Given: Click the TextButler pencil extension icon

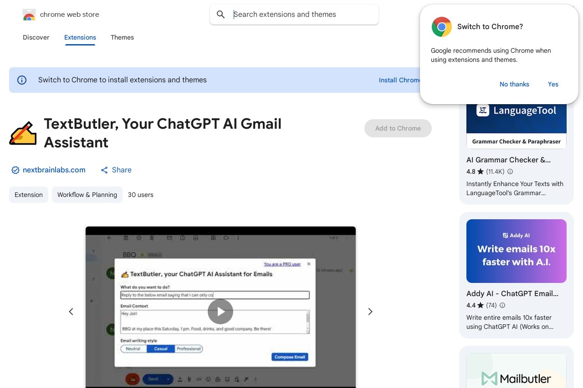Looking at the screenshot, I should click(x=23, y=133).
